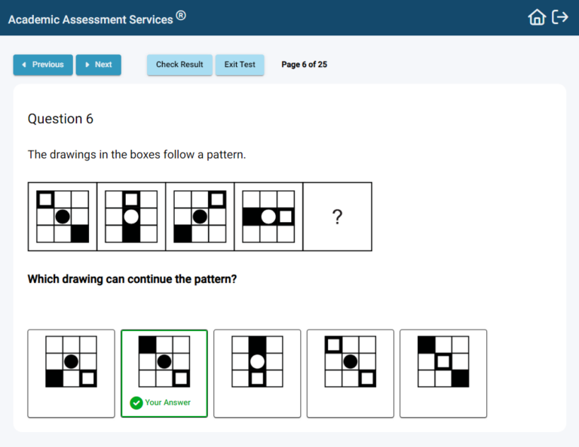The height and width of the screenshot is (447, 579).
Task: Select the second answer marked Your Answer
Action: pos(164,362)
